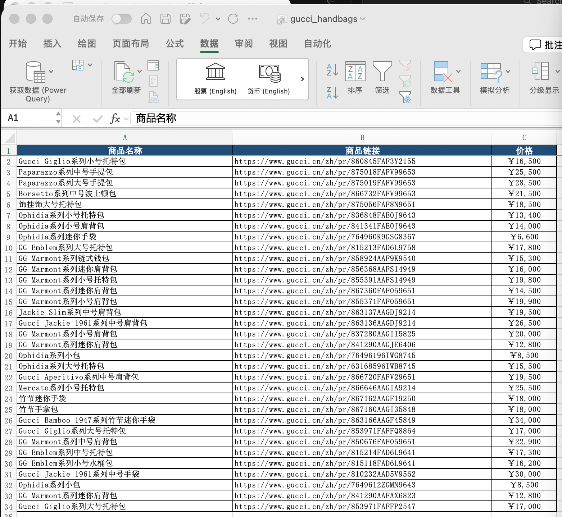Select column B header
The height and width of the screenshot is (517, 562).
click(362, 137)
